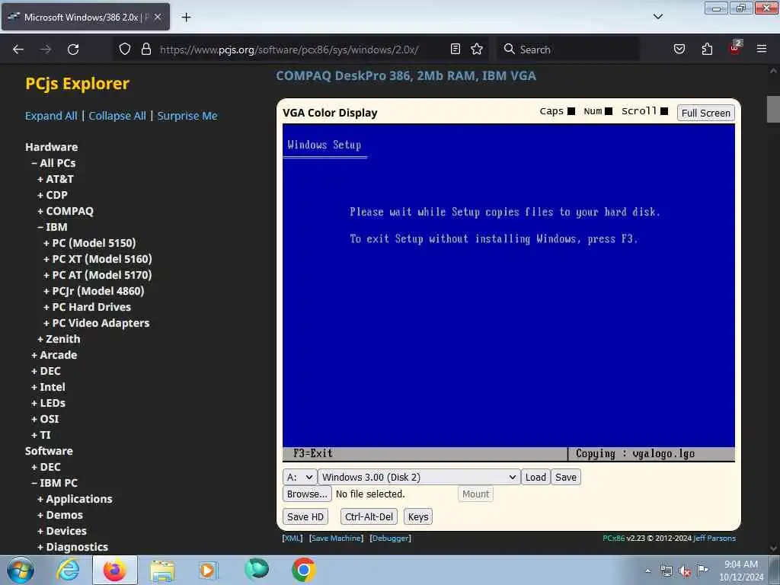The width and height of the screenshot is (780, 585).
Task: Click the Save HD button
Action: point(305,517)
